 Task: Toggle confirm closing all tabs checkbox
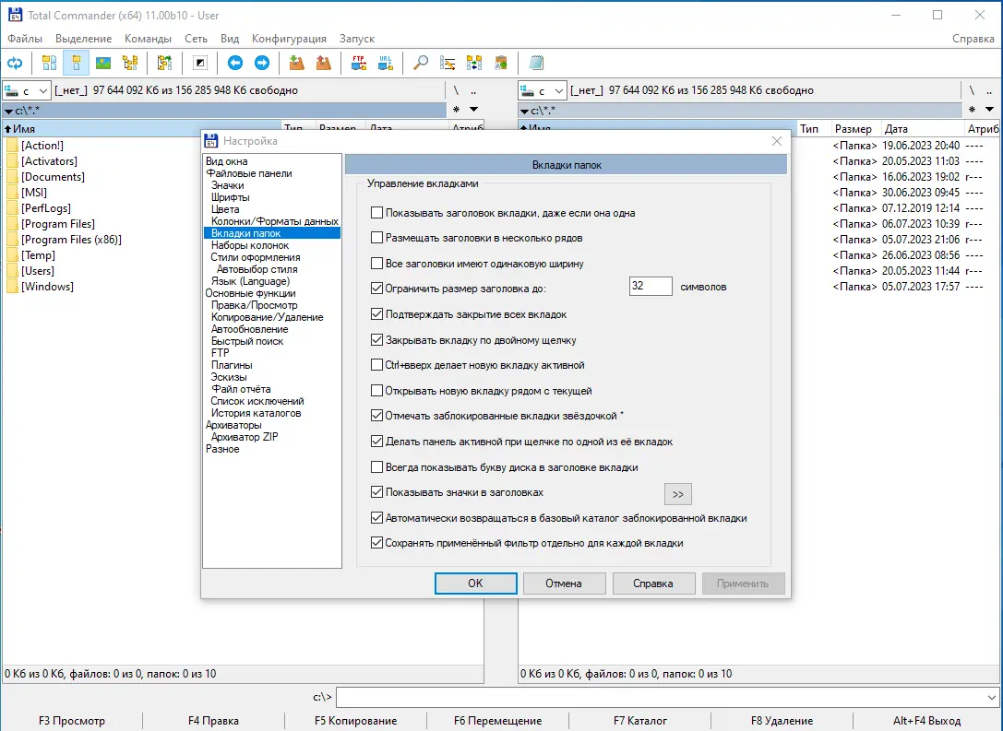[376, 314]
